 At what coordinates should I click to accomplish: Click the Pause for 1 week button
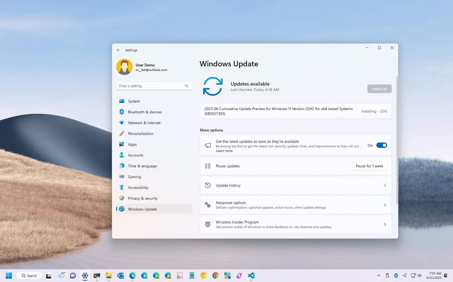(369, 166)
